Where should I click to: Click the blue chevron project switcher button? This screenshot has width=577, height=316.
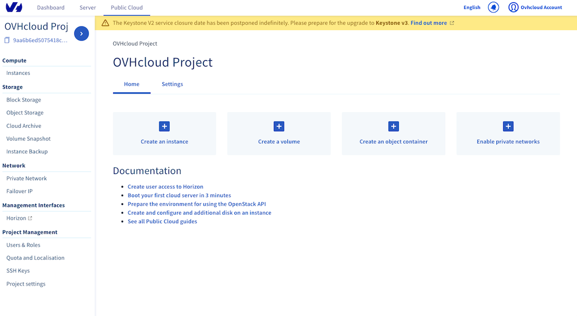(81, 33)
